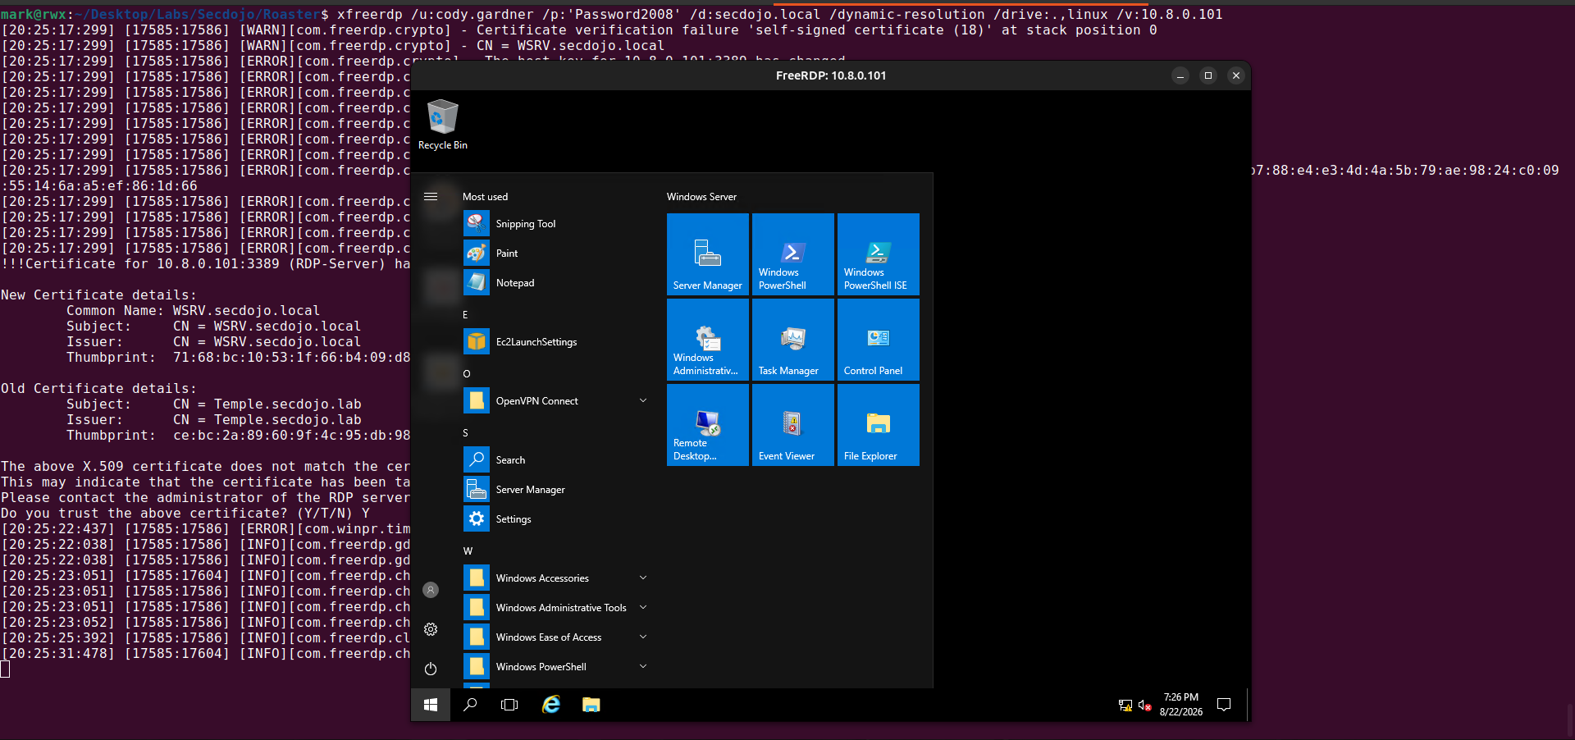
Task: Open Search in the Start menu list
Action: tap(557, 459)
